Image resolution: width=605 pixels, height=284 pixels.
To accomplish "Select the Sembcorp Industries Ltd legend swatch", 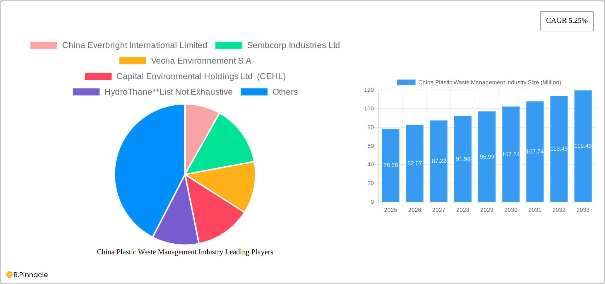I will point(228,45).
